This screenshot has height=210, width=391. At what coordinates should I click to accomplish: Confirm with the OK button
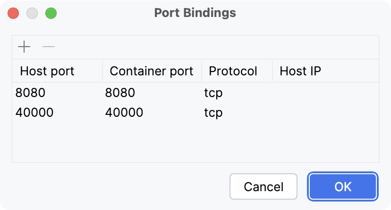point(343,186)
